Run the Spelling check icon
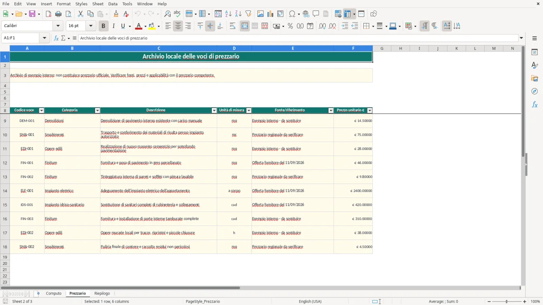 pos(177,14)
